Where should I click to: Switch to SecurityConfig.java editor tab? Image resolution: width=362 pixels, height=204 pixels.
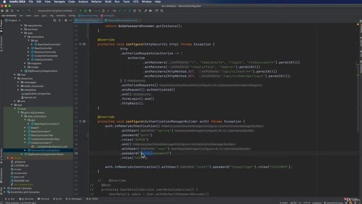[89, 20]
